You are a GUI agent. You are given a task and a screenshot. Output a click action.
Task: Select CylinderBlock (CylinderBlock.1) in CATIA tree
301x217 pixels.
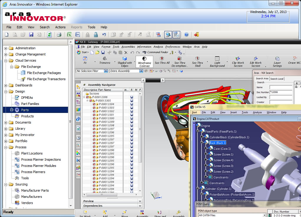pyautogui.click(x=229, y=137)
